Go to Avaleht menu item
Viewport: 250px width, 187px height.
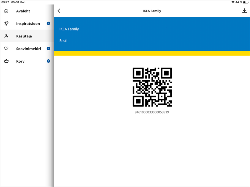click(27, 11)
